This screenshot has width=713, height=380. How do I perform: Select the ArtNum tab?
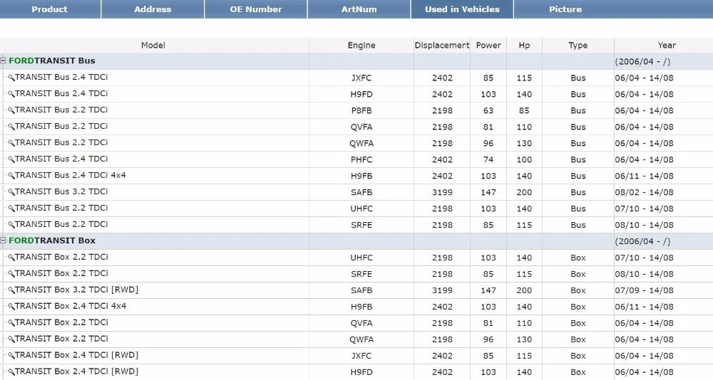[x=359, y=9]
